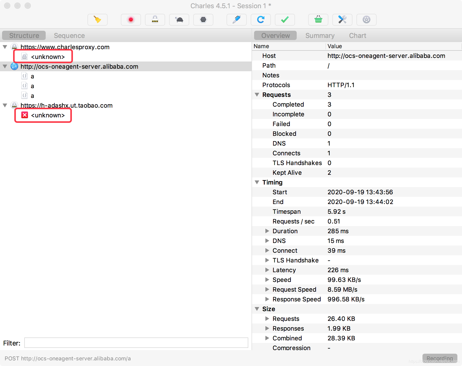Collapse the h-adashx.ut.taobao.com host node
The height and width of the screenshot is (366, 462).
[5, 105]
